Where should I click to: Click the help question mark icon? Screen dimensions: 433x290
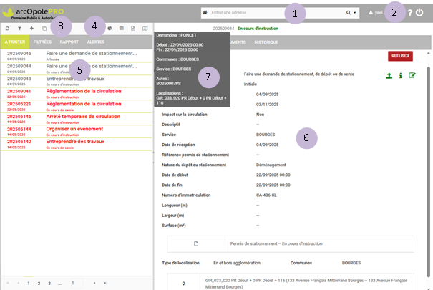click(409, 12)
